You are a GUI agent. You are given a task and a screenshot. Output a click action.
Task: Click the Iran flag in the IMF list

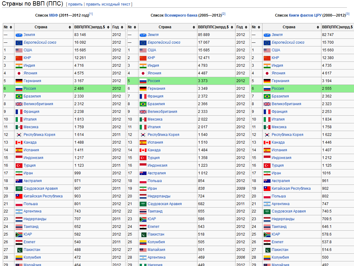pyautogui.click(x=19, y=173)
